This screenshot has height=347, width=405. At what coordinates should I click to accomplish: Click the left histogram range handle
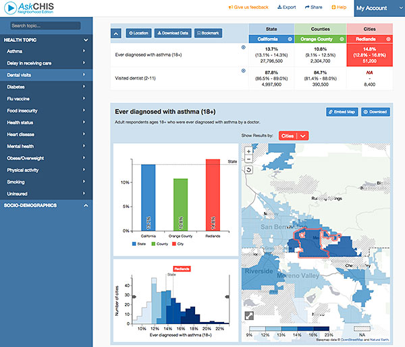(x=134, y=297)
